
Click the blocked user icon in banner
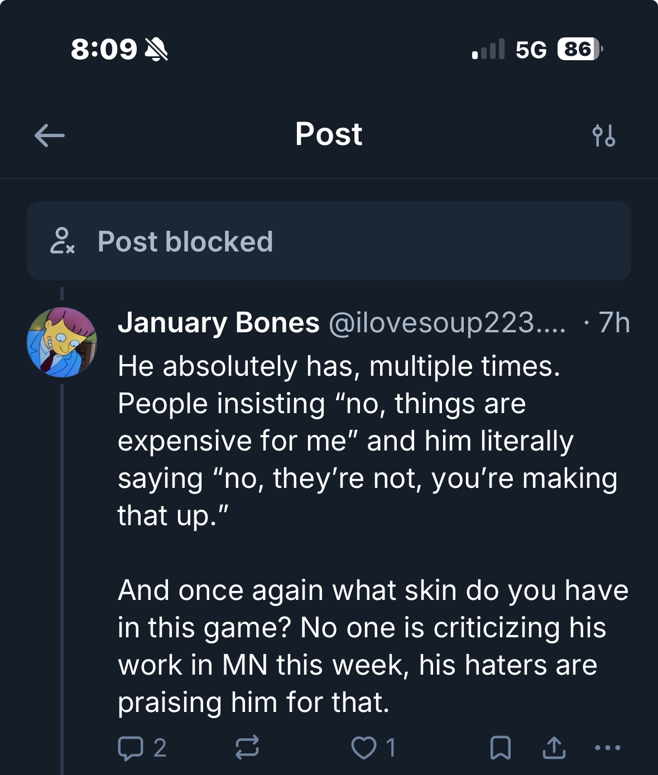point(62,241)
